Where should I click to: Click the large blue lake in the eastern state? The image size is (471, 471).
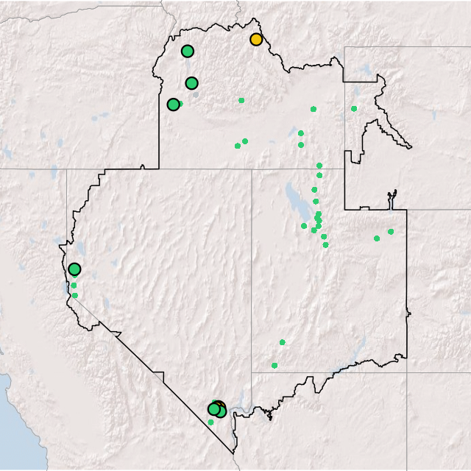297,202
